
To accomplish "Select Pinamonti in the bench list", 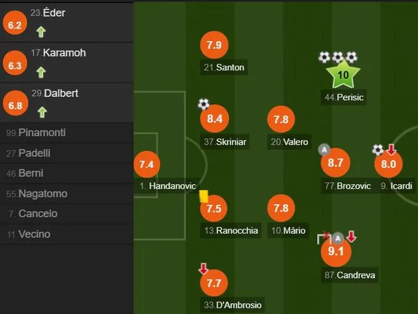I will [x=67, y=132].
